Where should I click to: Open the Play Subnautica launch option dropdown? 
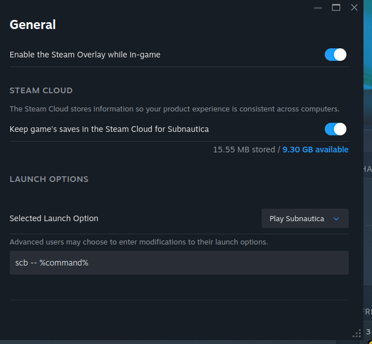pos(305,219)
